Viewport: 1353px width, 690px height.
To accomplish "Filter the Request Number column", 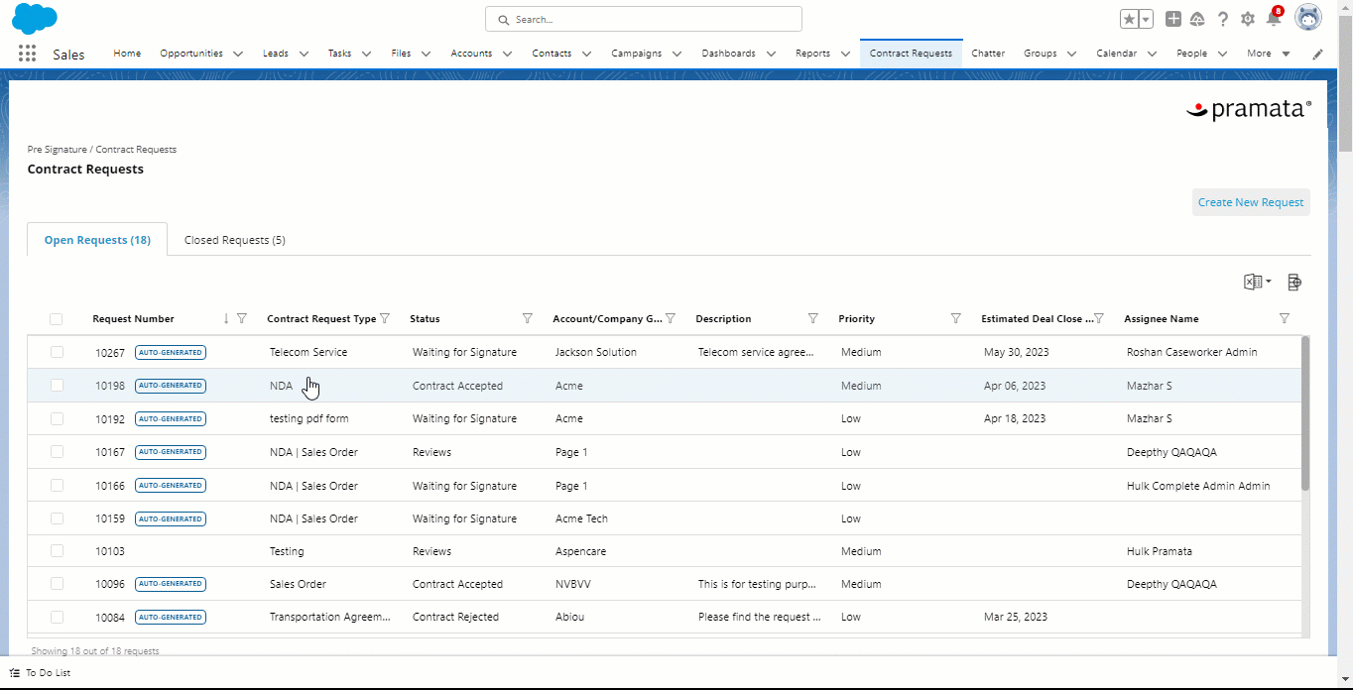I will point(242,318).
